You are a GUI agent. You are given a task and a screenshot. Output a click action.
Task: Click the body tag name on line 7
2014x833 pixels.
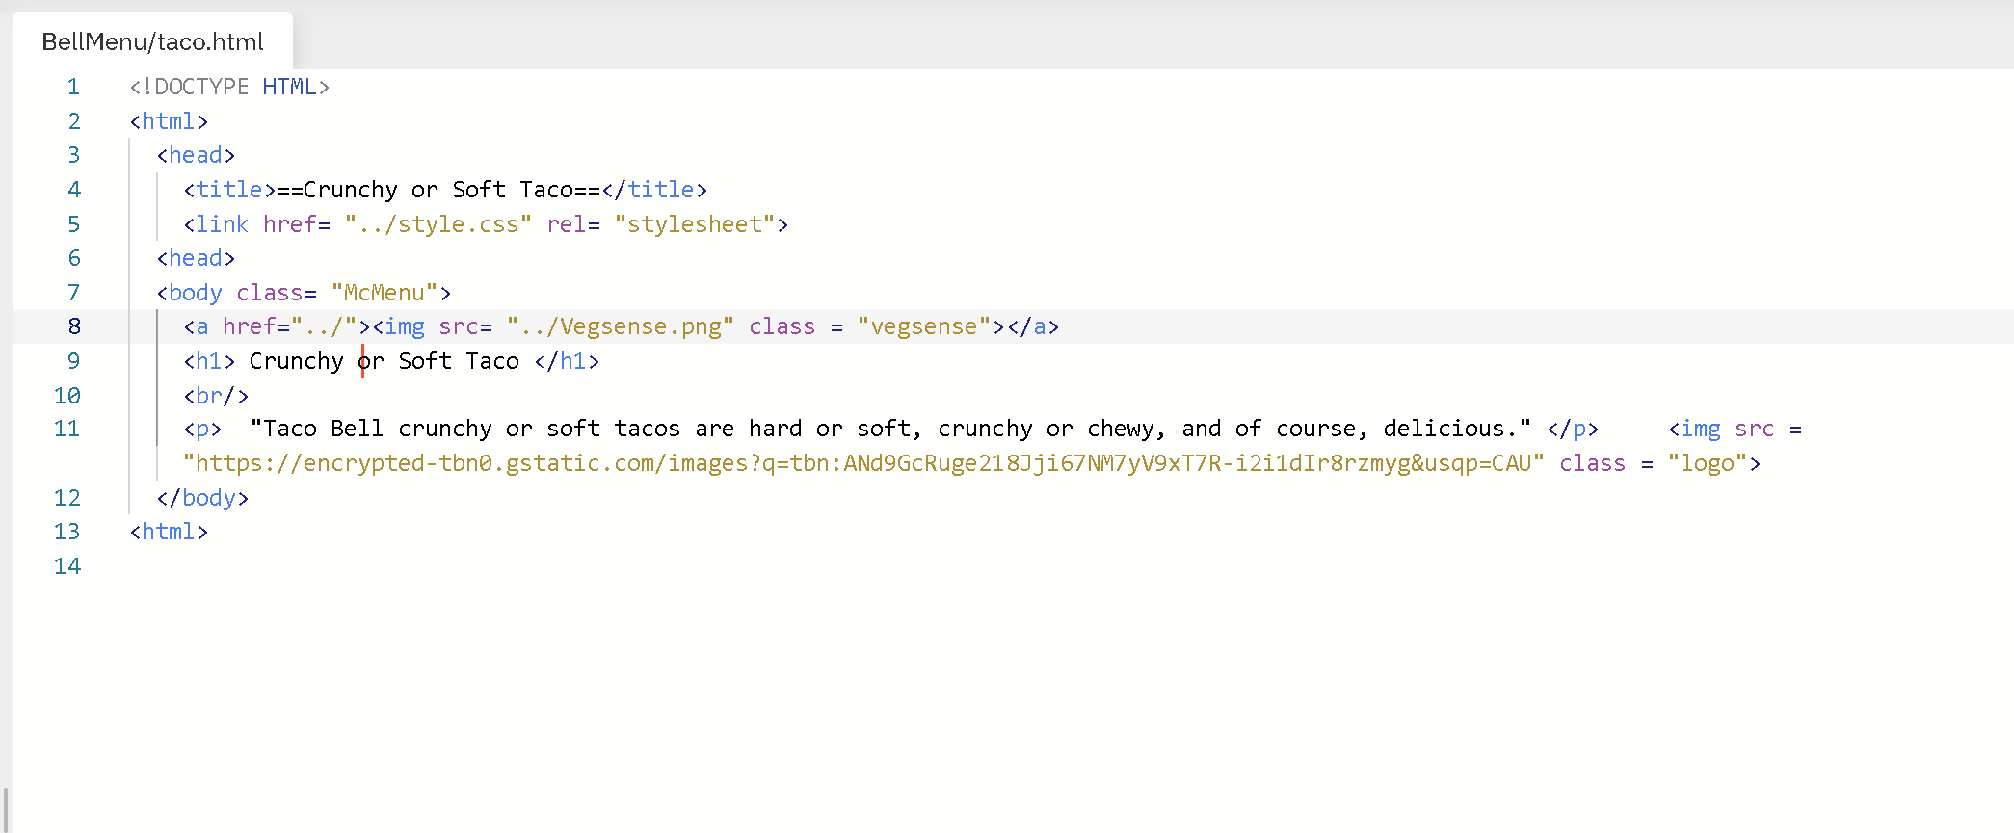pyautogui.click(x=196, y=293)
